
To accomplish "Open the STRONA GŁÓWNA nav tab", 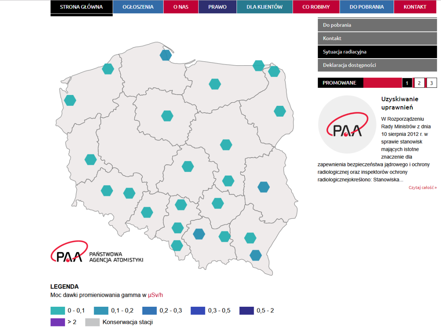I will [81, 7].
